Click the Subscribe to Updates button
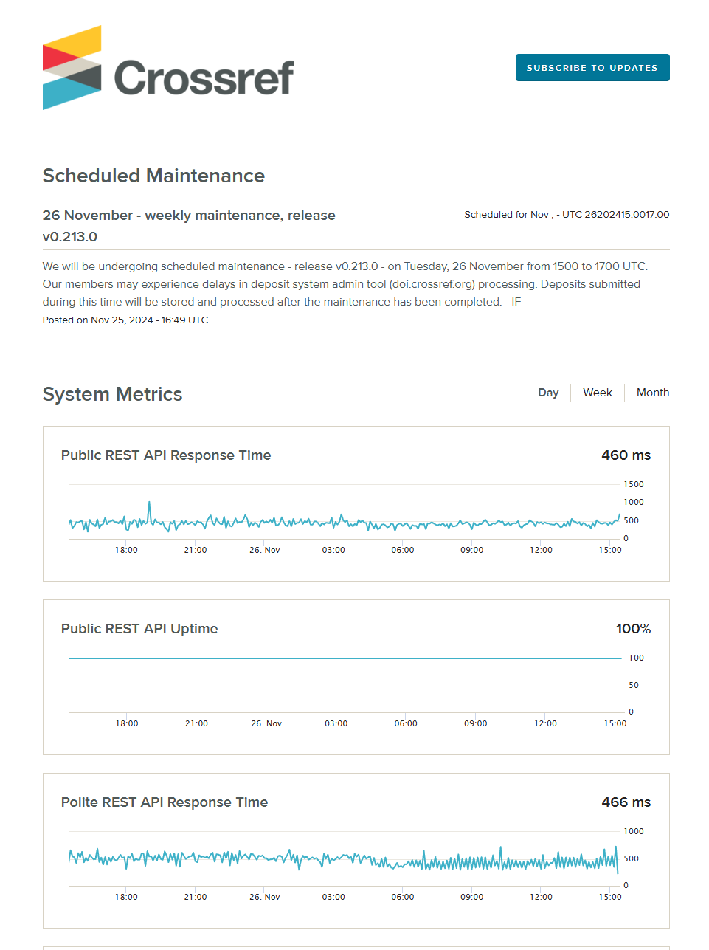 (x=592, y=68)
